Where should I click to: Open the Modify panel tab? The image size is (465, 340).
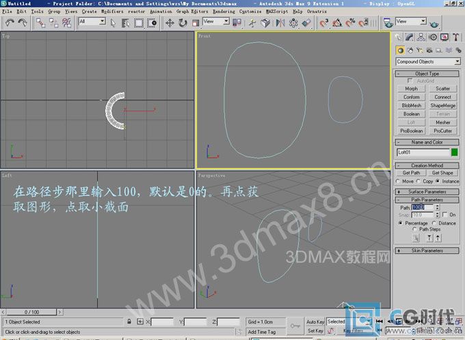[x=412, y=37]
